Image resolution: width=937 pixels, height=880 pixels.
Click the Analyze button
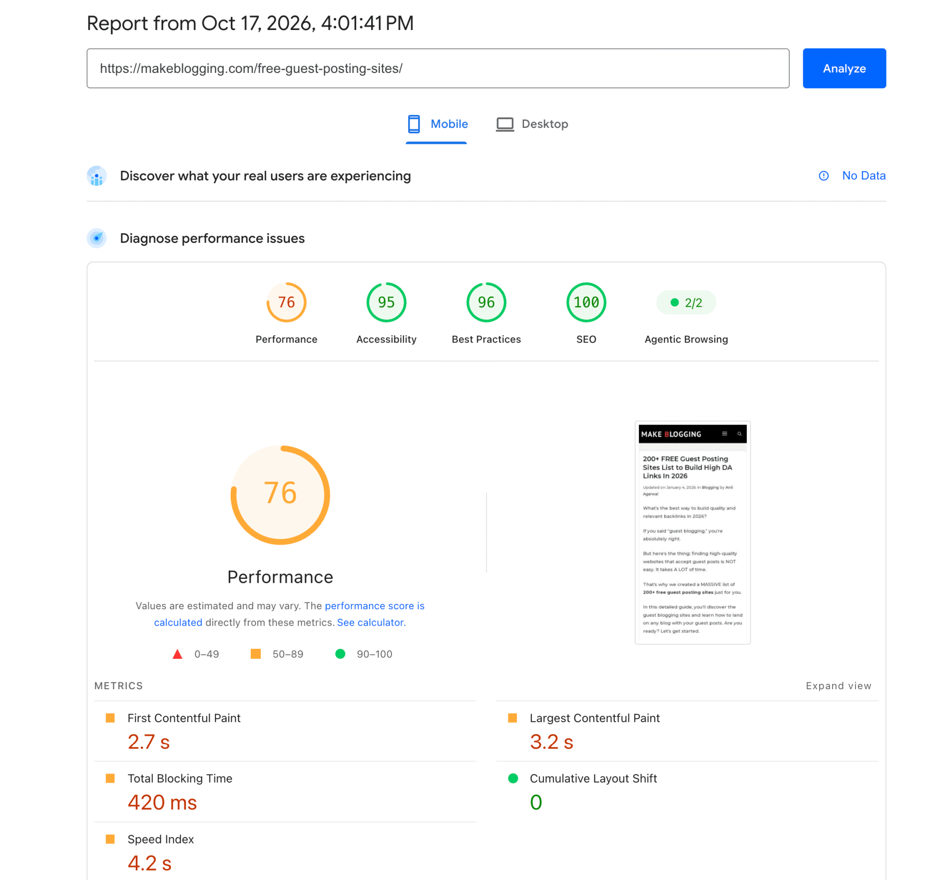pos(844,68)
